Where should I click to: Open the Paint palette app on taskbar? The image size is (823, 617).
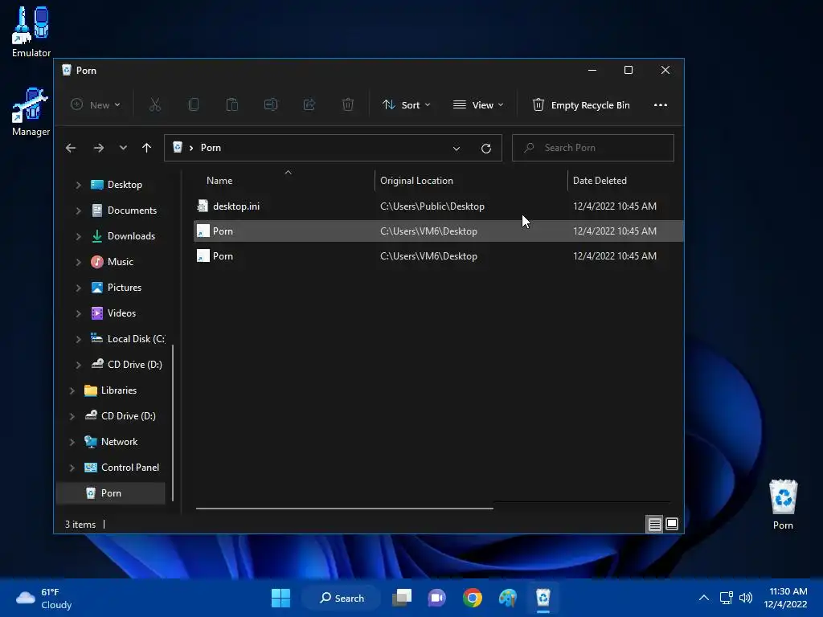[x=508, y=598]
